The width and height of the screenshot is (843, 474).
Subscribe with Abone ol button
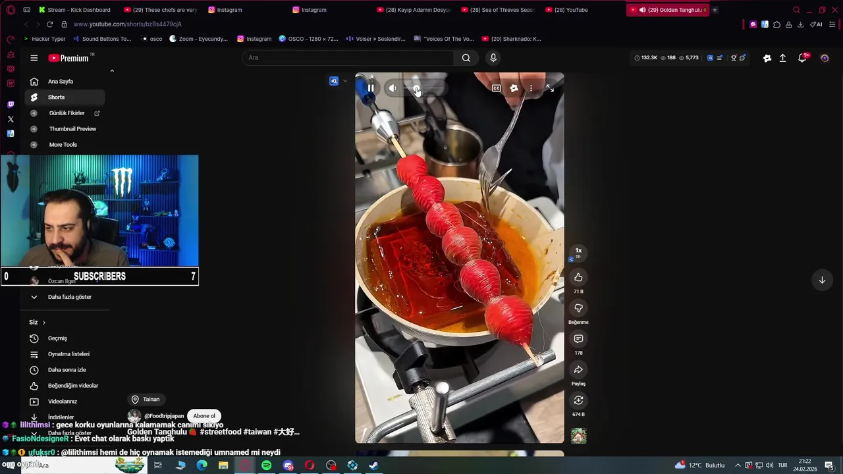tap(204, 416)
